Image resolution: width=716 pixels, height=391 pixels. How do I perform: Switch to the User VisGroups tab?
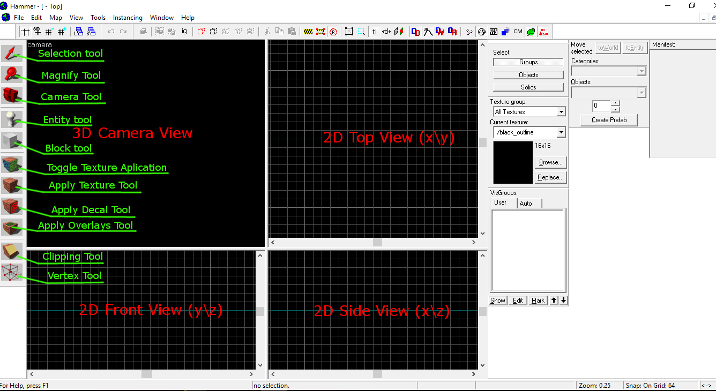pyautogui.click(x=504, y=203)
